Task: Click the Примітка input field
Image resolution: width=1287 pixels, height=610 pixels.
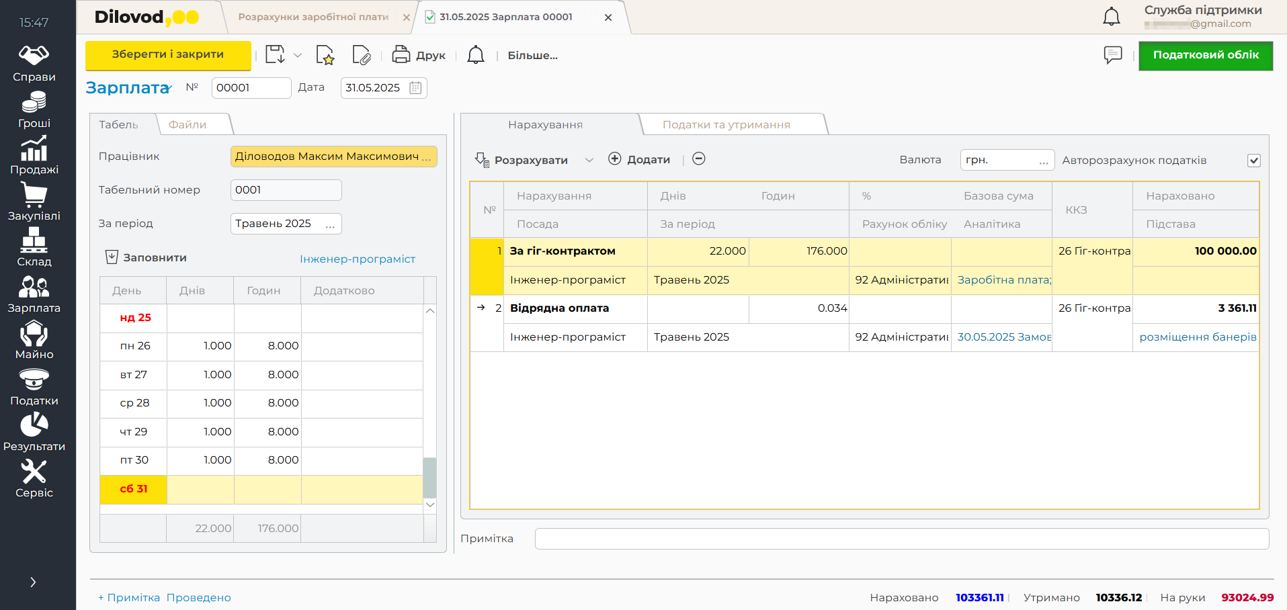Action: [x=901, y=539]
